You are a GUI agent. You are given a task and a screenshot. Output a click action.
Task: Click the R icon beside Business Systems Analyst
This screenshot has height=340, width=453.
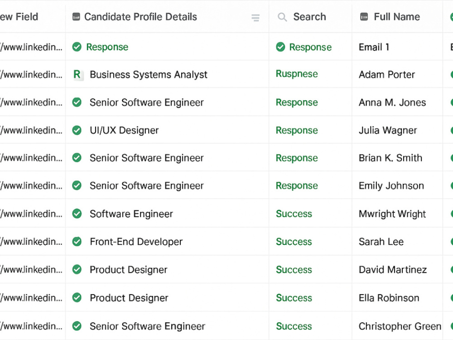[77, 75]
